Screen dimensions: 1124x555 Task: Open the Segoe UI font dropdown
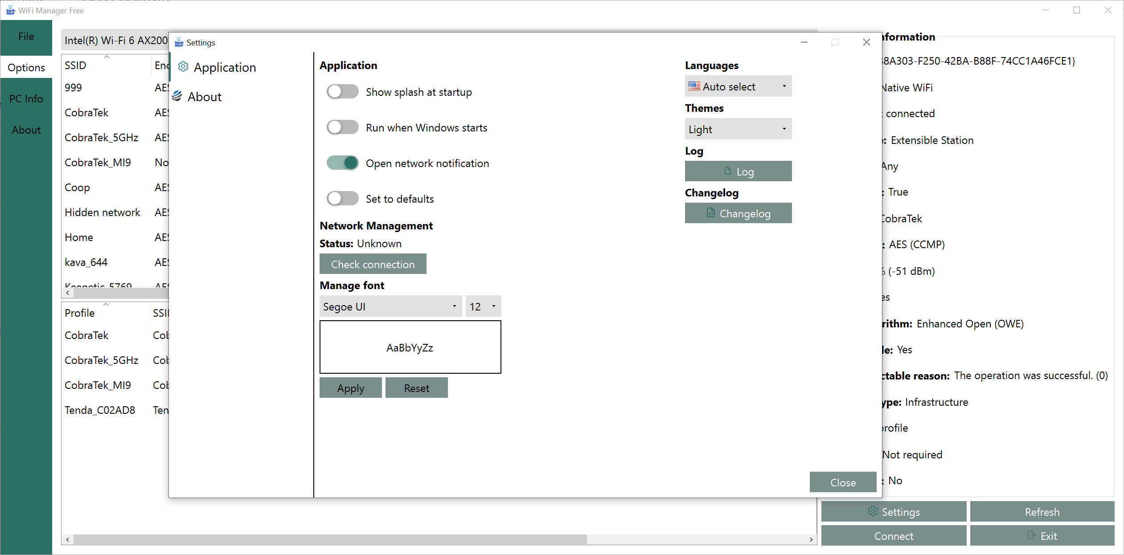point(390,306)
